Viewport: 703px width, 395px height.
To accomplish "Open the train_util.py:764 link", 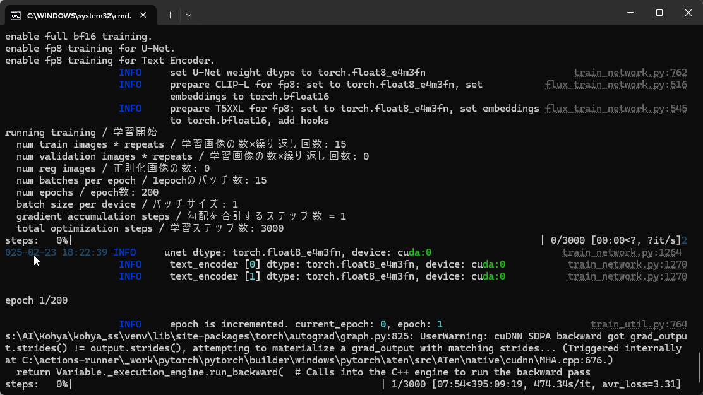I will click(639, 324).
